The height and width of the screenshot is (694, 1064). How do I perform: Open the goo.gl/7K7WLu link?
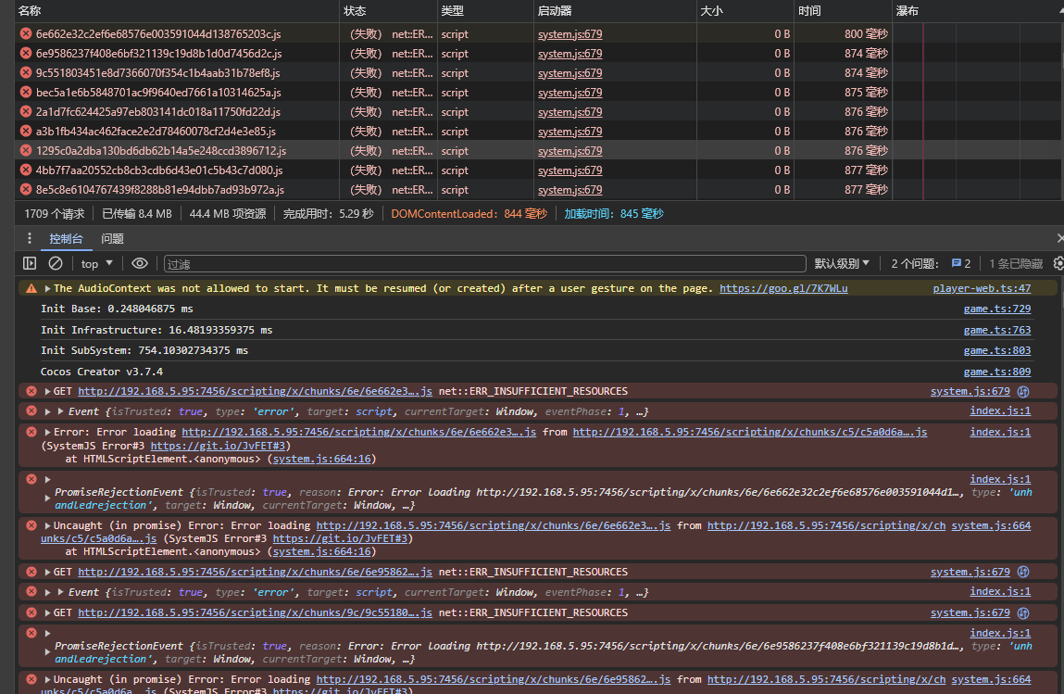[x=783, y=288]
